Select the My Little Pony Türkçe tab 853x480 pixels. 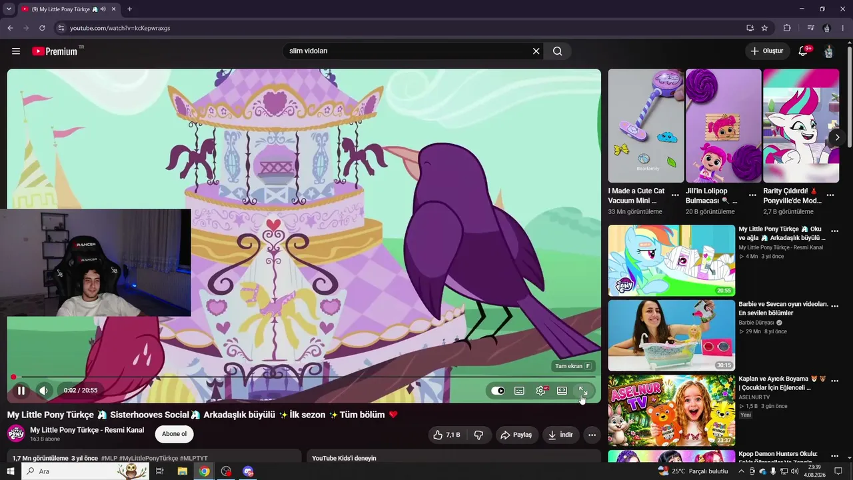point(68,9)
